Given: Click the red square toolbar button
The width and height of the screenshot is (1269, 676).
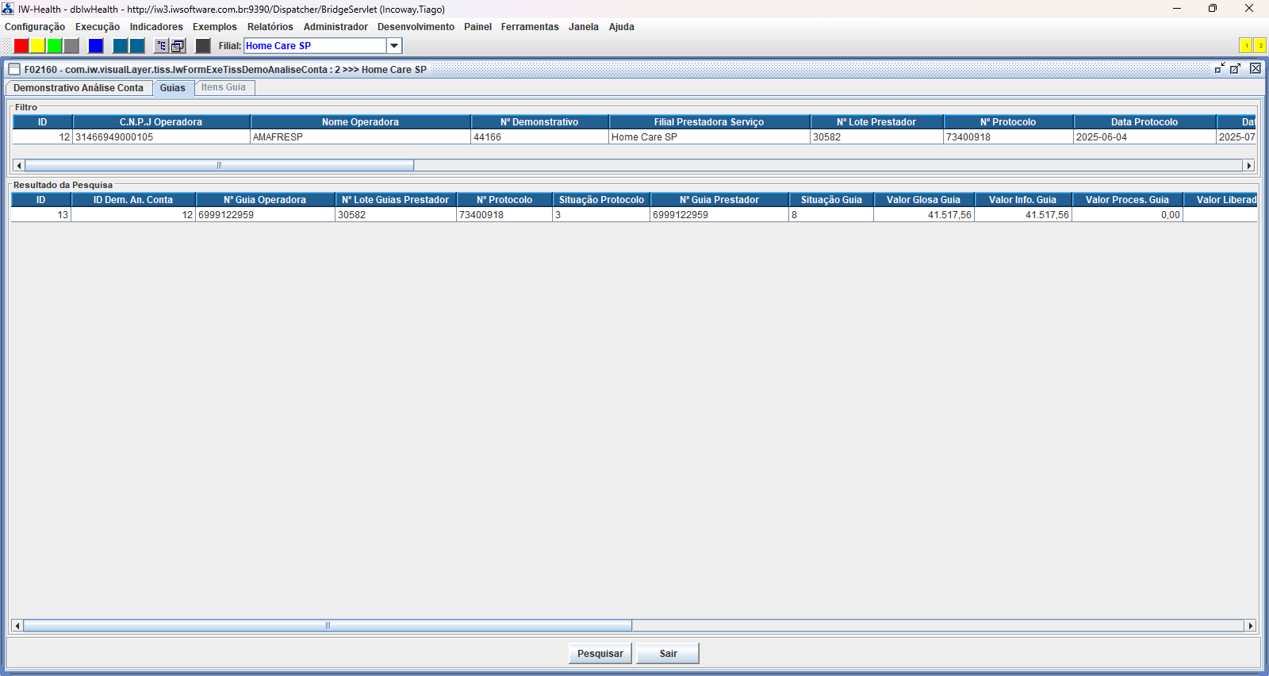Looking at the screenshot, I should [21, 46].
